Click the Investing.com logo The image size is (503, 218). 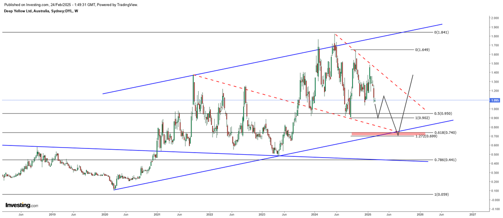21,205
